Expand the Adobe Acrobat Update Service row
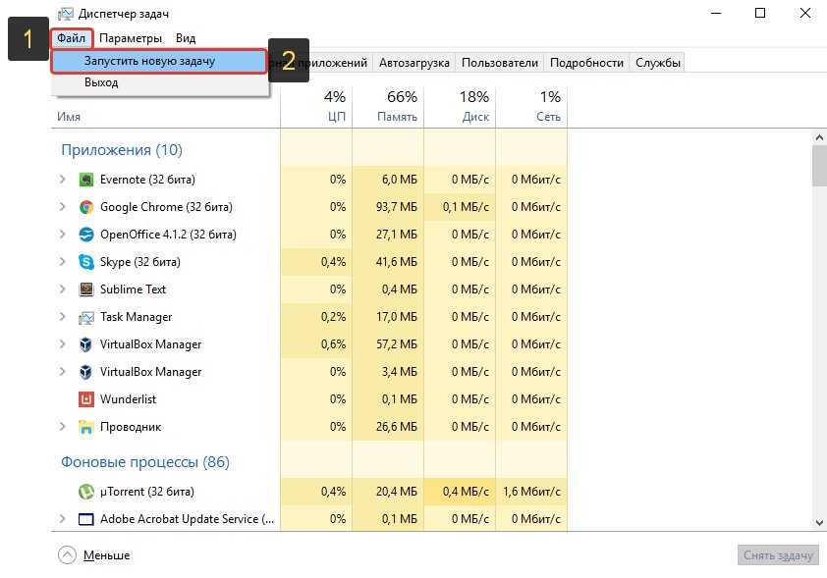 pos(63,519)
